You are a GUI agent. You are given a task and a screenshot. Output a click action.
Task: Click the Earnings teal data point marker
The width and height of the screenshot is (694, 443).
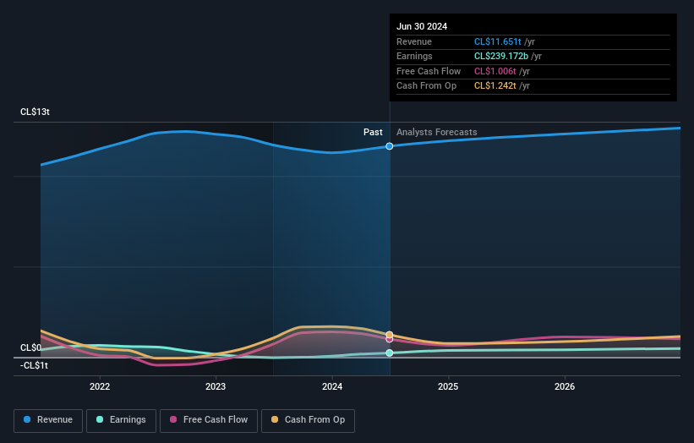click(x=390, y=353)
